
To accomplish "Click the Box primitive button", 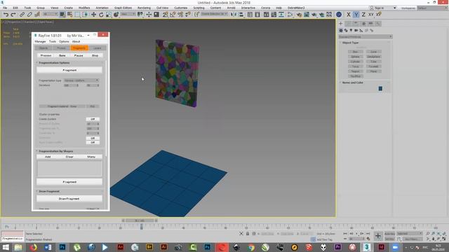I will click(x=356, y=52).
